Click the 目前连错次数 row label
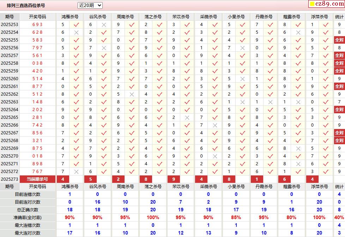This screenshot has height=237, width=345. click(x=28, y=194)
